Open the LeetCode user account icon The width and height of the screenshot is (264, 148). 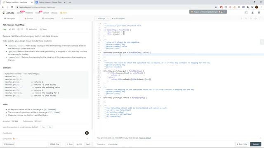259,13
